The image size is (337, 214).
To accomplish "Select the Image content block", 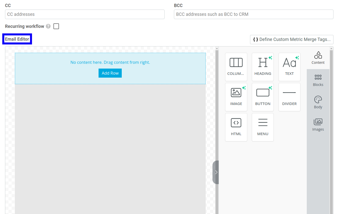I will [x=236, y=97].
